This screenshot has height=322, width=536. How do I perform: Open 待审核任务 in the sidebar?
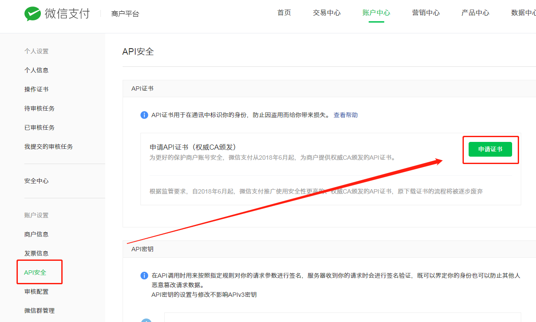click(x=40, y=108)
